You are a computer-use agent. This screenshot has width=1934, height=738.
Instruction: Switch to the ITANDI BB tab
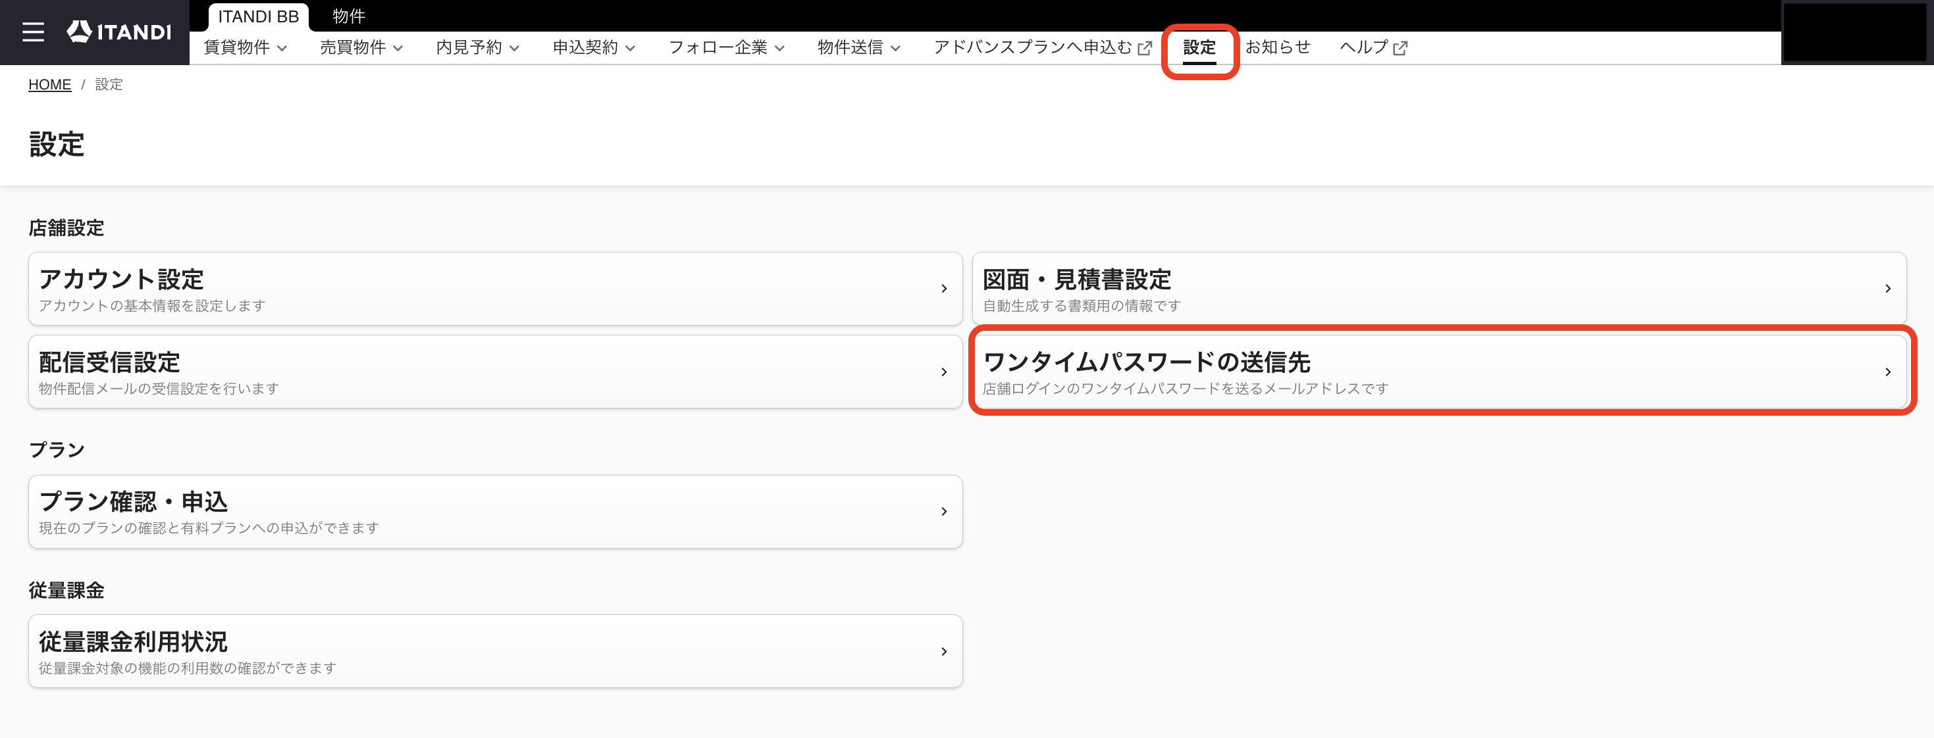tap(258, 16)
